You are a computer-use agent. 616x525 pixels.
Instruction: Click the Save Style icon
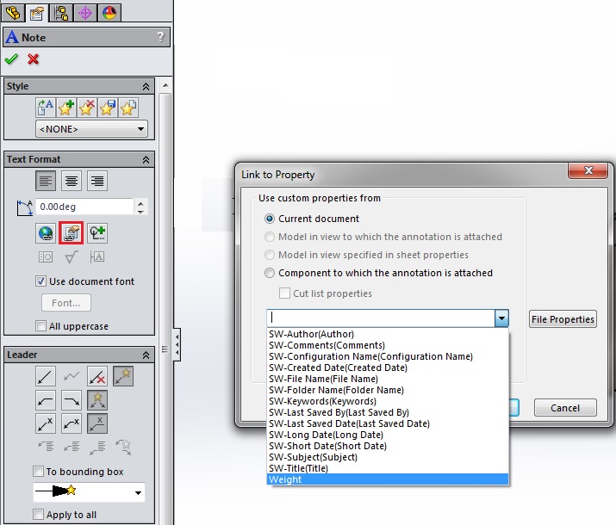coord(107,108)
